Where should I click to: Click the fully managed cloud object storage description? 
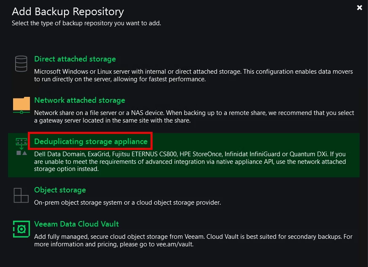pyautogui.click(x=169, y=237)
